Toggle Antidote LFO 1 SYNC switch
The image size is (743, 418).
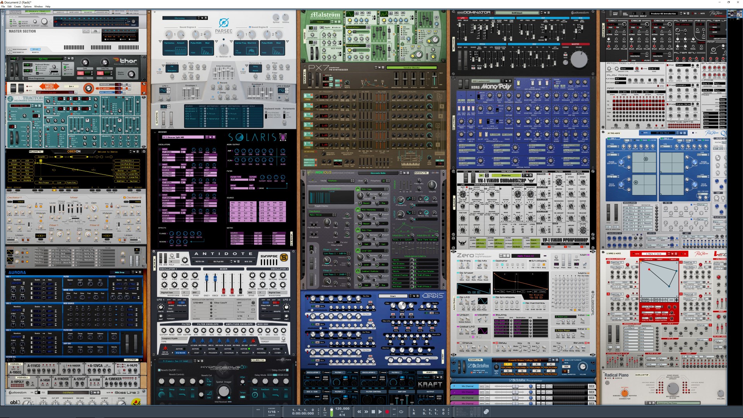coord(171,303)
